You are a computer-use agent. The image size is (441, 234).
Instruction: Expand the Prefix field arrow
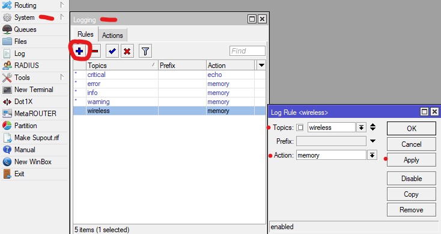373,141
